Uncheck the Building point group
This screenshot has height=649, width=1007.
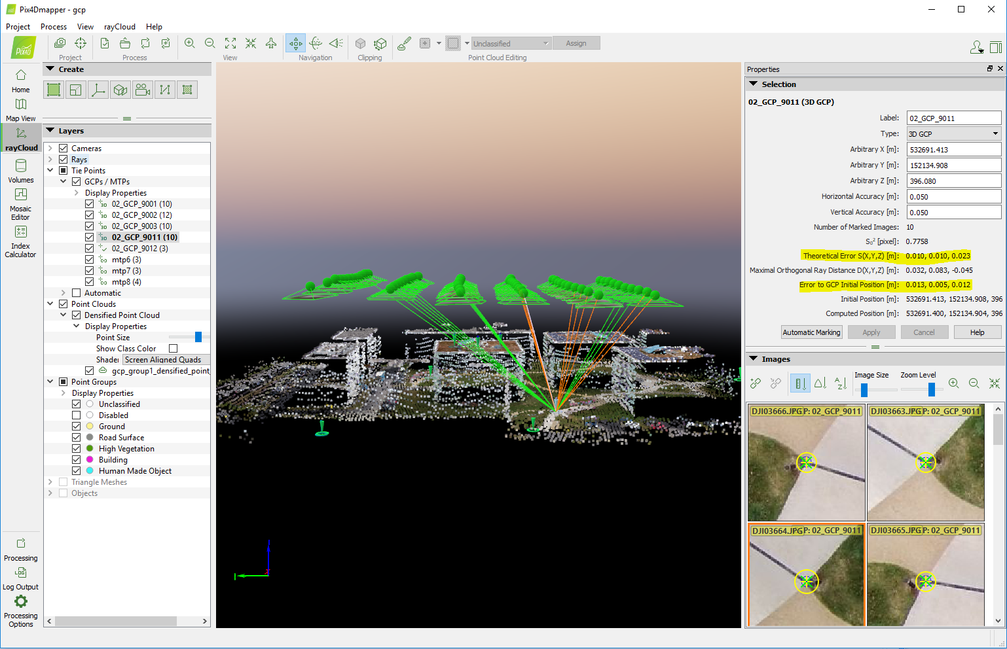tap(77, 460)
